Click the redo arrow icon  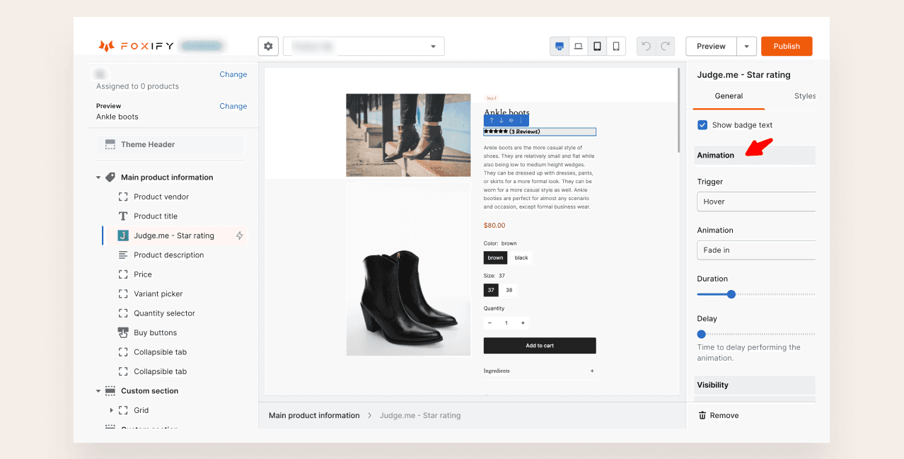click(665, 47)
